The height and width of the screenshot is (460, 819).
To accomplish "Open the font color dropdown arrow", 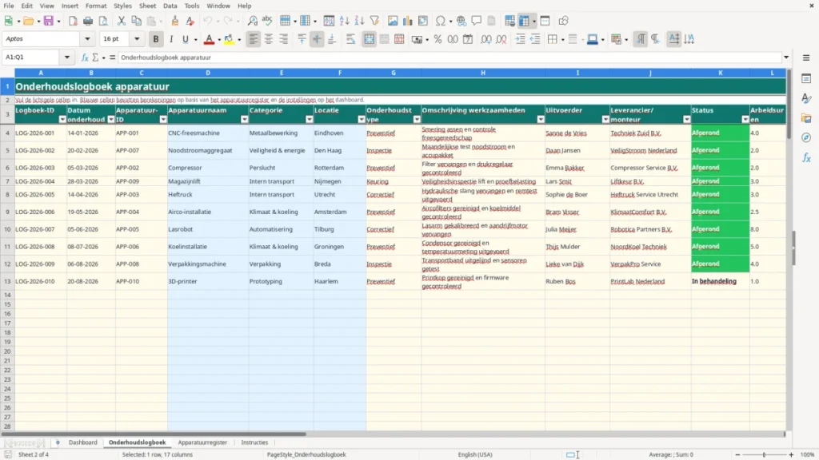I will point(219,40).
